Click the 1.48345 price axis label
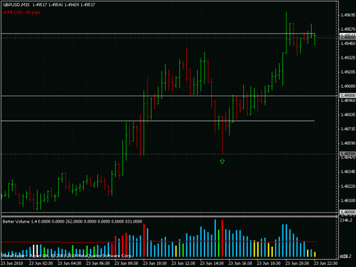Viewport: 356px width, 267px height. (348, 172)
